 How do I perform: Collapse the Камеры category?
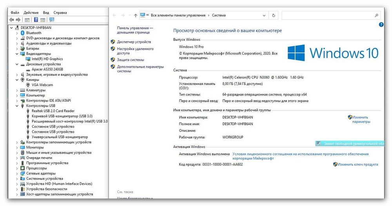click(x=17, y=80)
